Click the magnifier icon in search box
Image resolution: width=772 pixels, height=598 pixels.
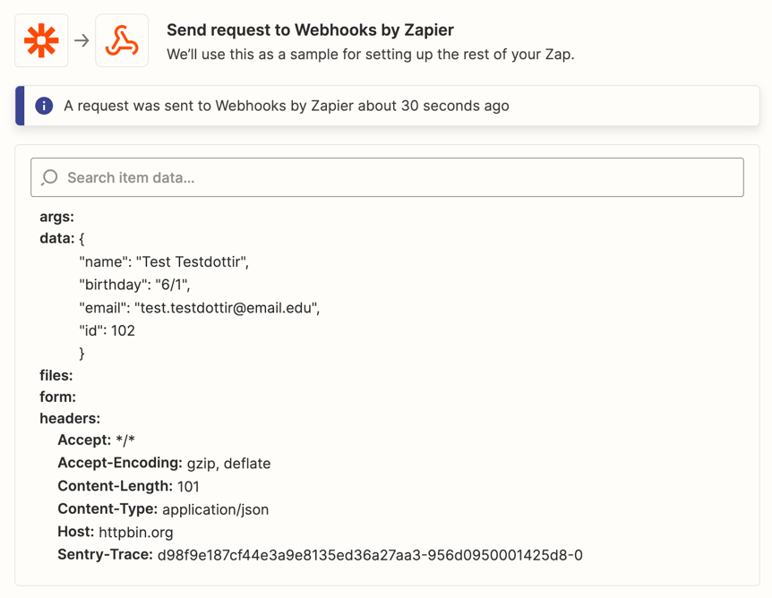click(50, 177)
